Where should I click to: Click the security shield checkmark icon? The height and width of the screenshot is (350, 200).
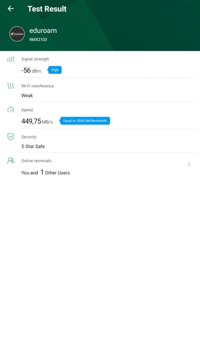tap(11, 137)
